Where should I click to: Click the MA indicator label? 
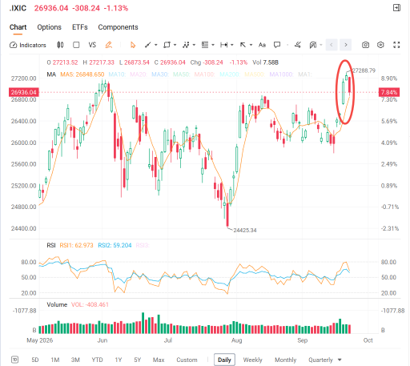[51, 74]
